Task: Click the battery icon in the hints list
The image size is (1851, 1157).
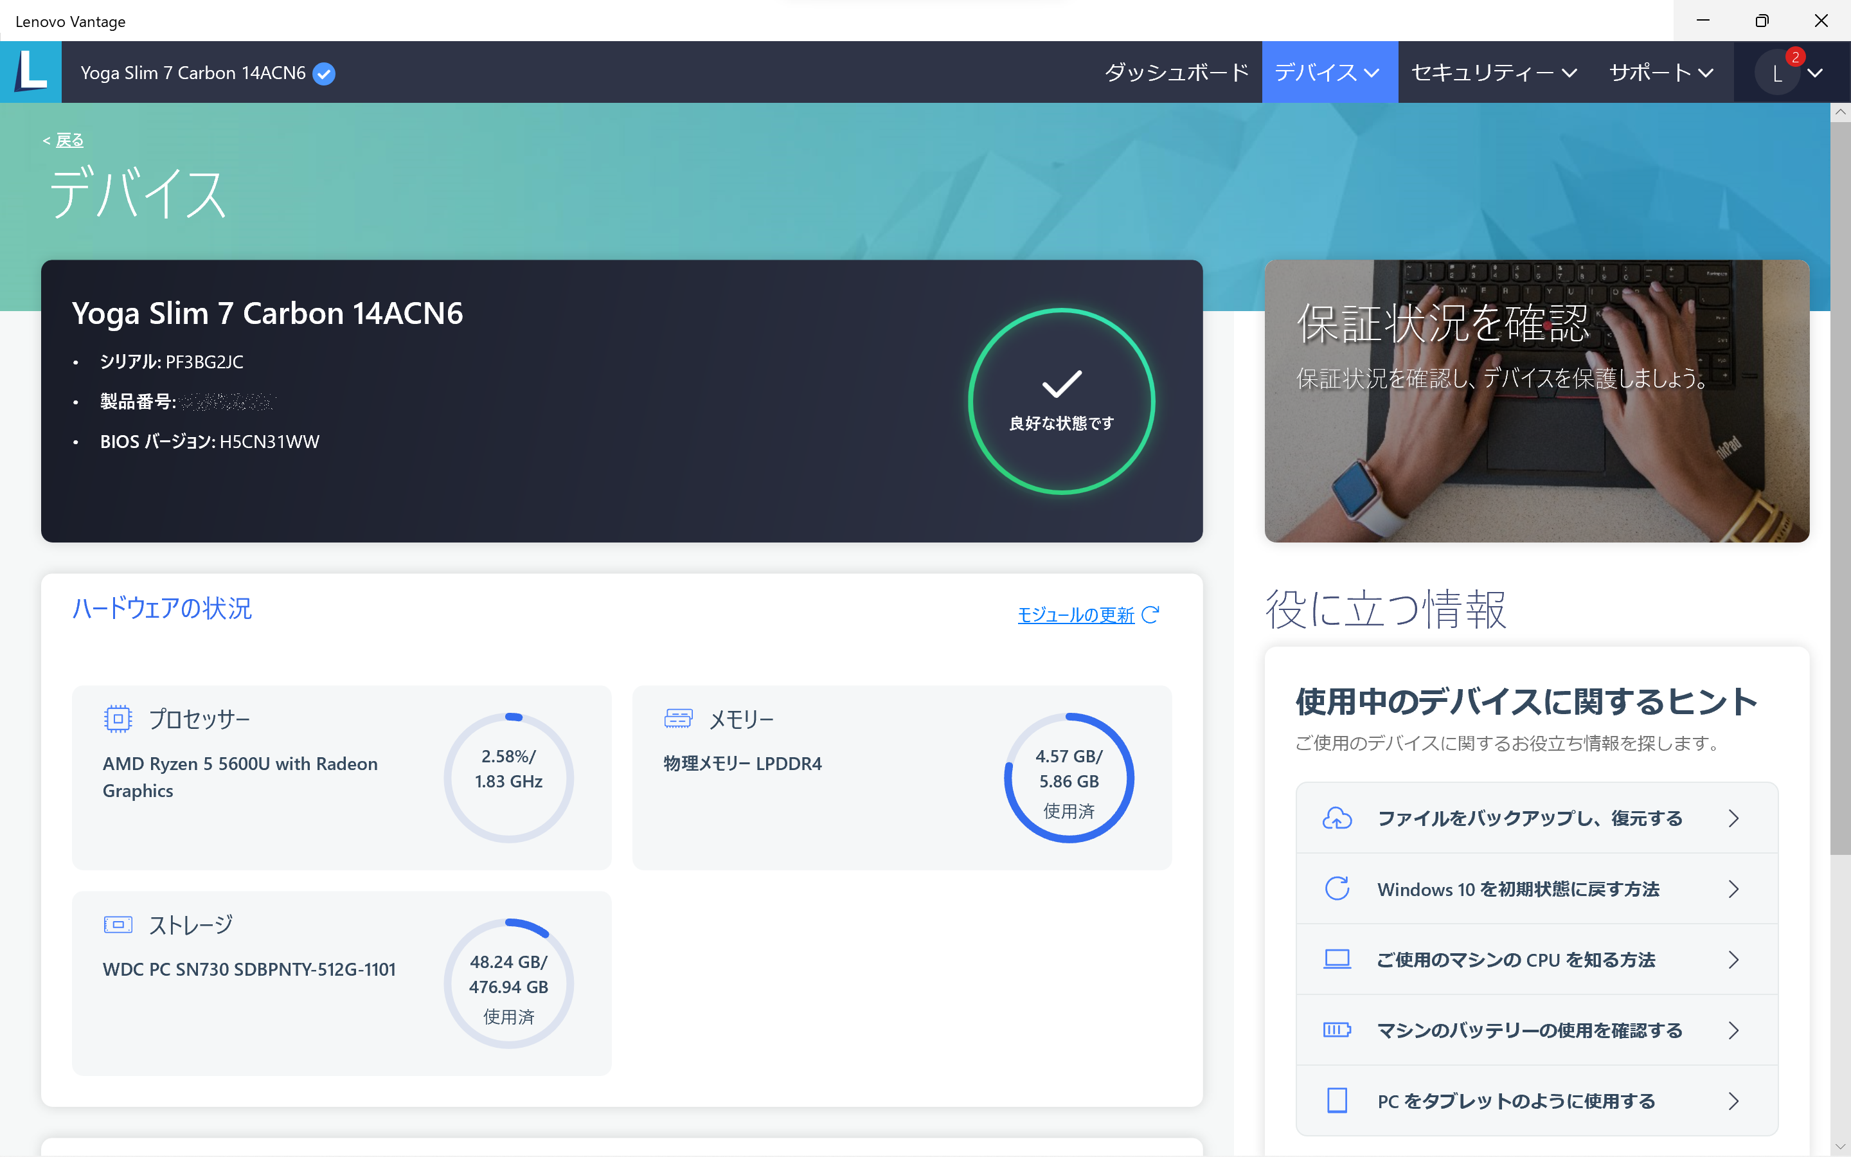Action: click(x=1336, y=1030)
